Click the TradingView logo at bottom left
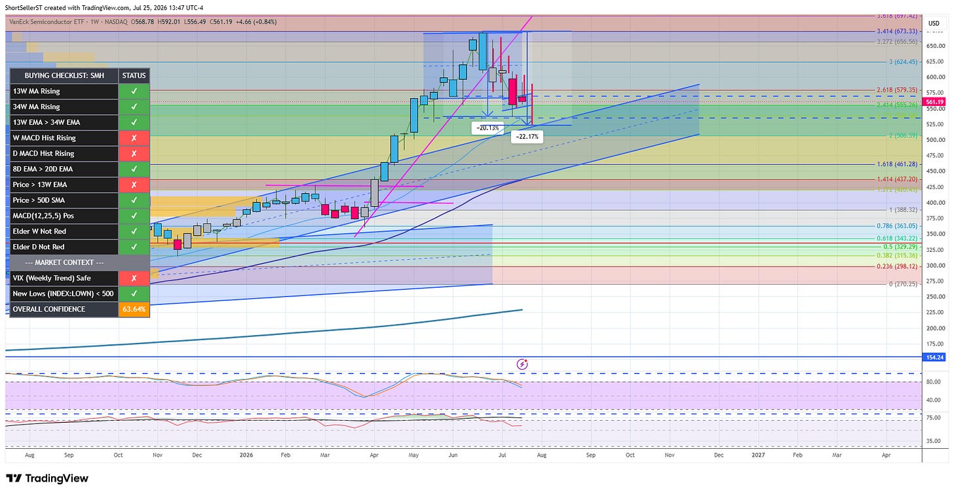Viewport: 954px width, 494px height. point(47,479)
